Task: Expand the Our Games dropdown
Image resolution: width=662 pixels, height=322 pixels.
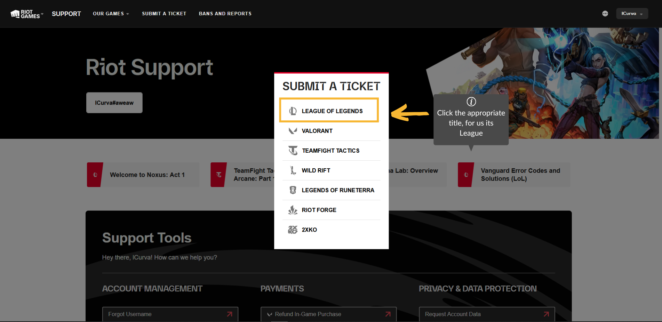Action: pyautogui.click(x=111, y=14)
